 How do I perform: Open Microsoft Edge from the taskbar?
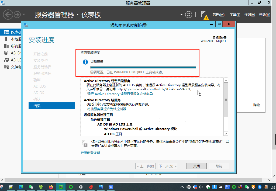21,187
